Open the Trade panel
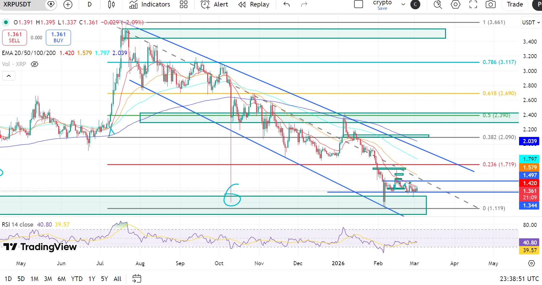 [x=515, y=4]
